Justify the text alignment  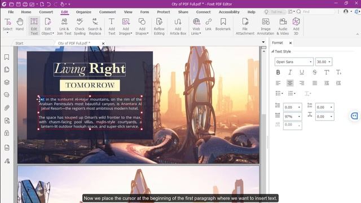tap(315, 83)
